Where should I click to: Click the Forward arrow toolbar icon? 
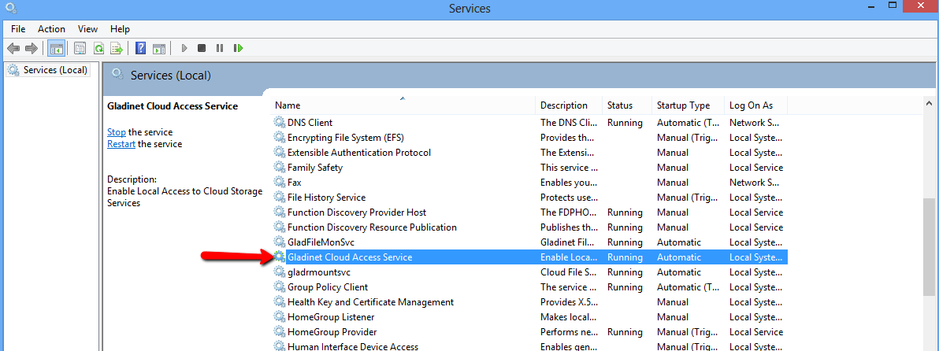[x=32, y=48]
